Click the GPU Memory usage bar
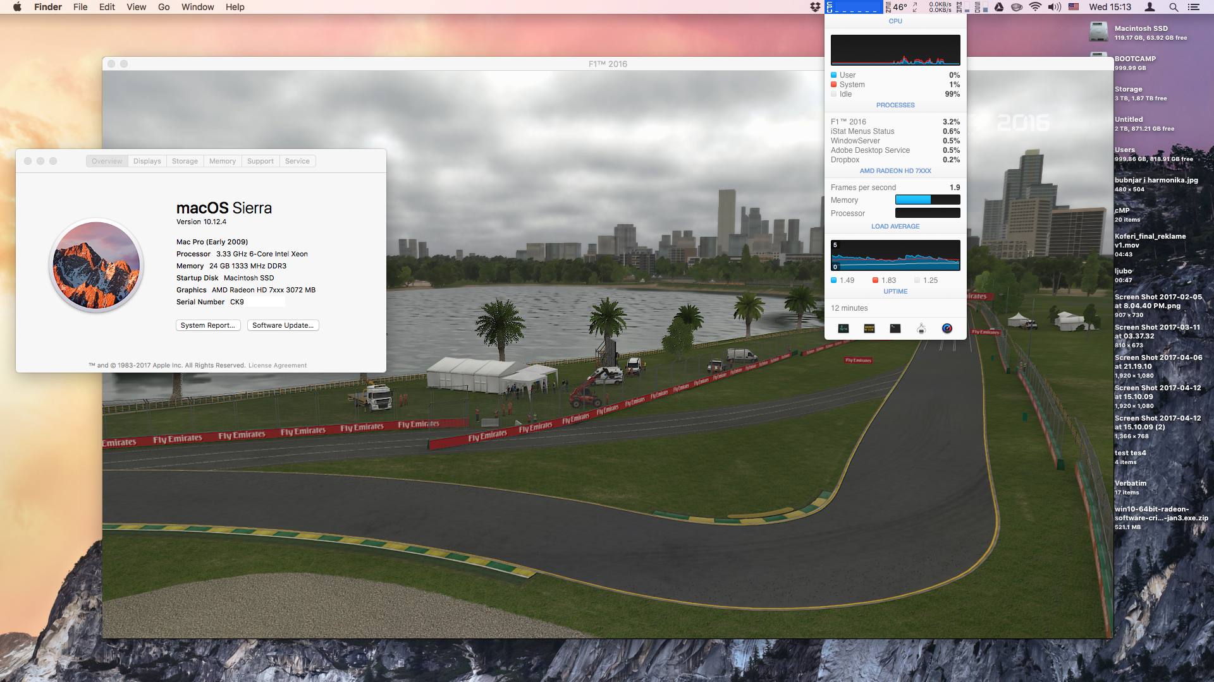 pyautogui.click(x=928, y=200)
